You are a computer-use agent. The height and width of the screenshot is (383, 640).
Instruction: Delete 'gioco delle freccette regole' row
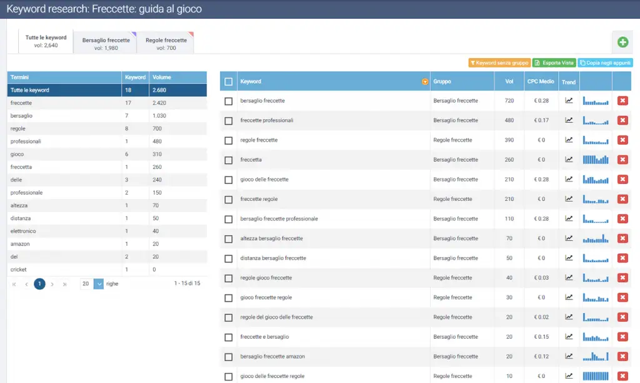622,376
